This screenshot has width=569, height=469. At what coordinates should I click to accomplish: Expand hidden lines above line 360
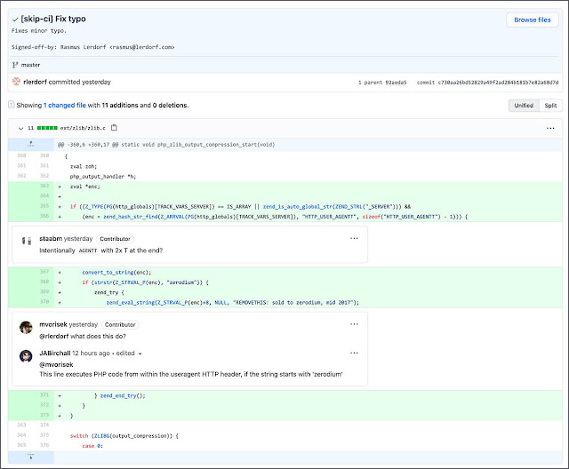(x=31, y=143)
